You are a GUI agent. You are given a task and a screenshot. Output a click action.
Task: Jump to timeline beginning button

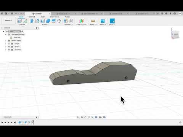(2, 123)
